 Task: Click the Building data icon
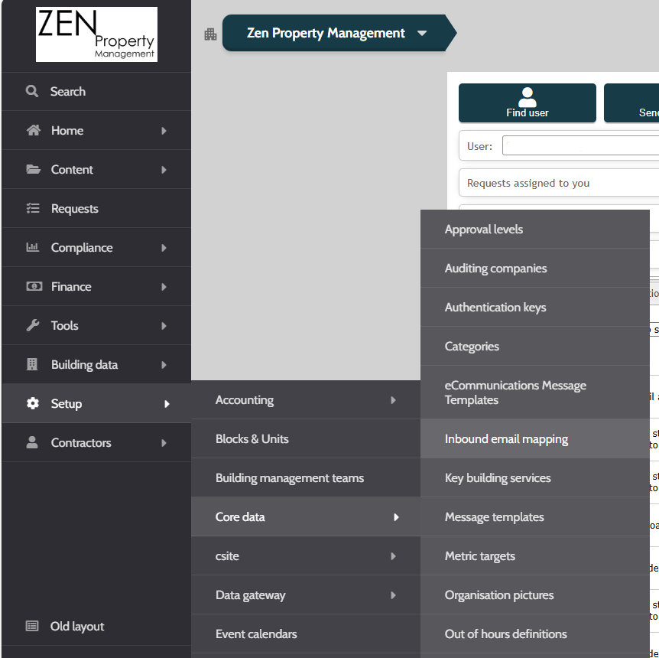(32, 364)
